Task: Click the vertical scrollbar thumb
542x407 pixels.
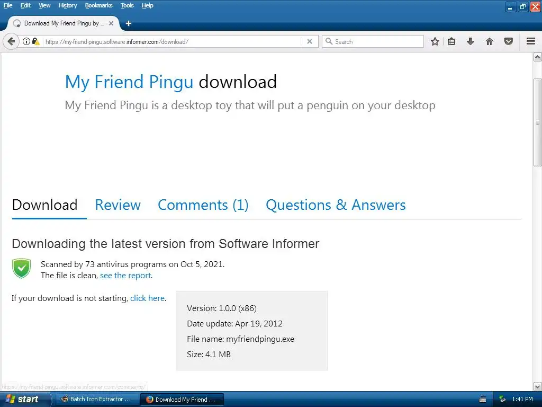Action: point(538,122)
